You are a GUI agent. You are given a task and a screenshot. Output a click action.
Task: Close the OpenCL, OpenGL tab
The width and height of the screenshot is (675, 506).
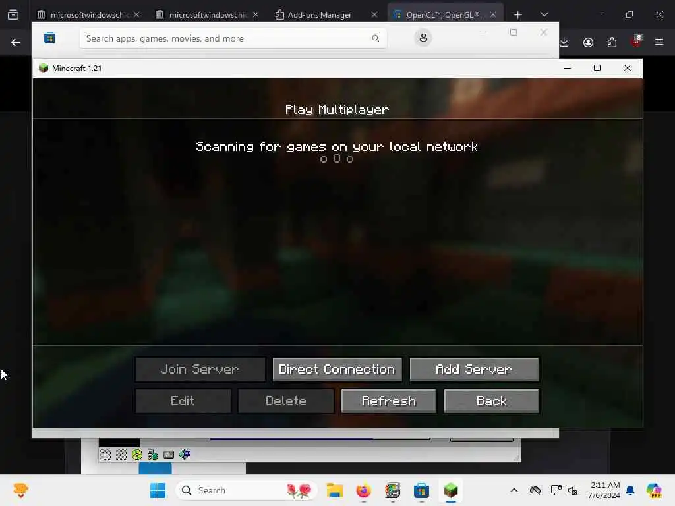tap(493, 14)
